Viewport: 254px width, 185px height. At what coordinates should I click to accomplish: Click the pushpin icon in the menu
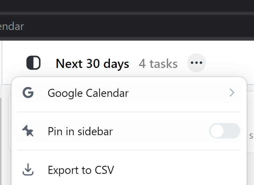[28, 131]
